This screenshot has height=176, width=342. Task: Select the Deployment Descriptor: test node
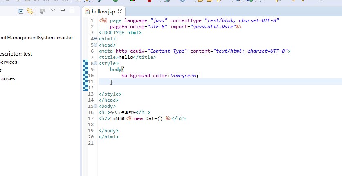[16, 54]
